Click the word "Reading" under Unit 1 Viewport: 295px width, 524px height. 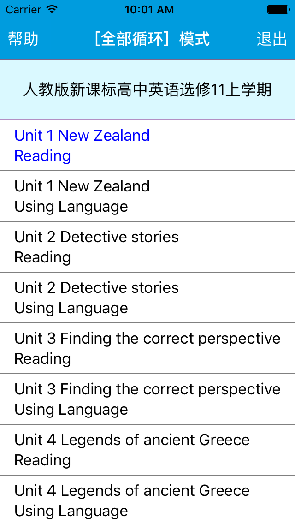pos(43,156)
